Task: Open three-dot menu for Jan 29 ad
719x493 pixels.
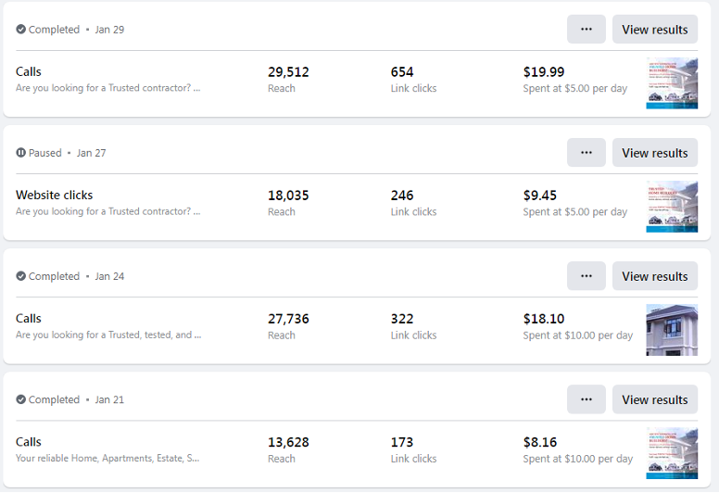Action: tap(586, 30)
